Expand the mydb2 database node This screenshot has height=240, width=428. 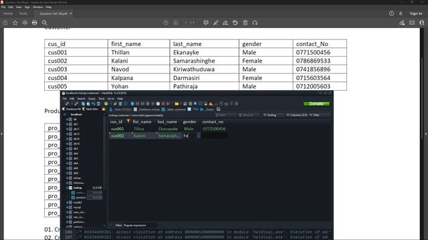click(x=67, y=203)
